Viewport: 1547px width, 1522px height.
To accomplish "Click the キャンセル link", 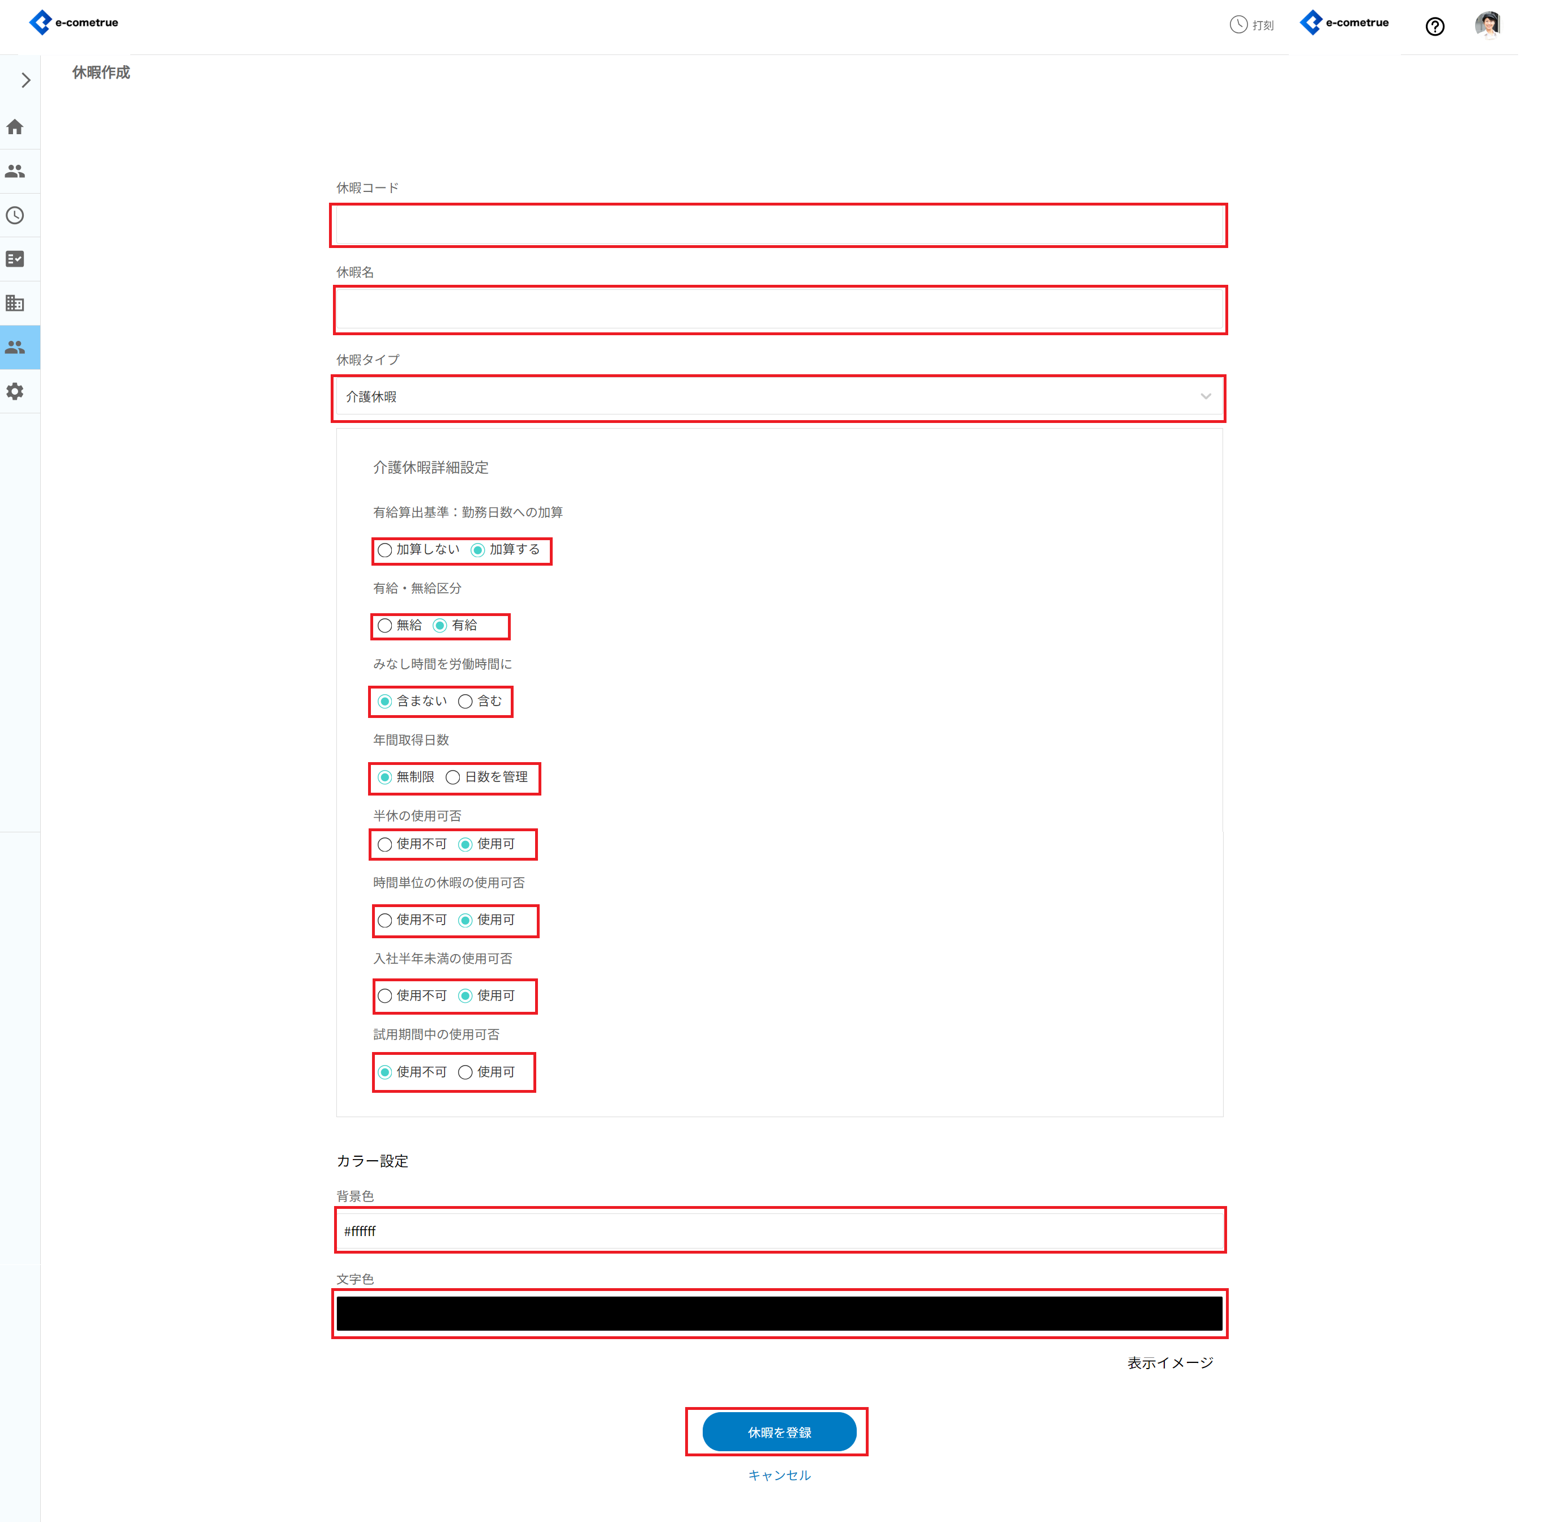I will point(779,1475).
